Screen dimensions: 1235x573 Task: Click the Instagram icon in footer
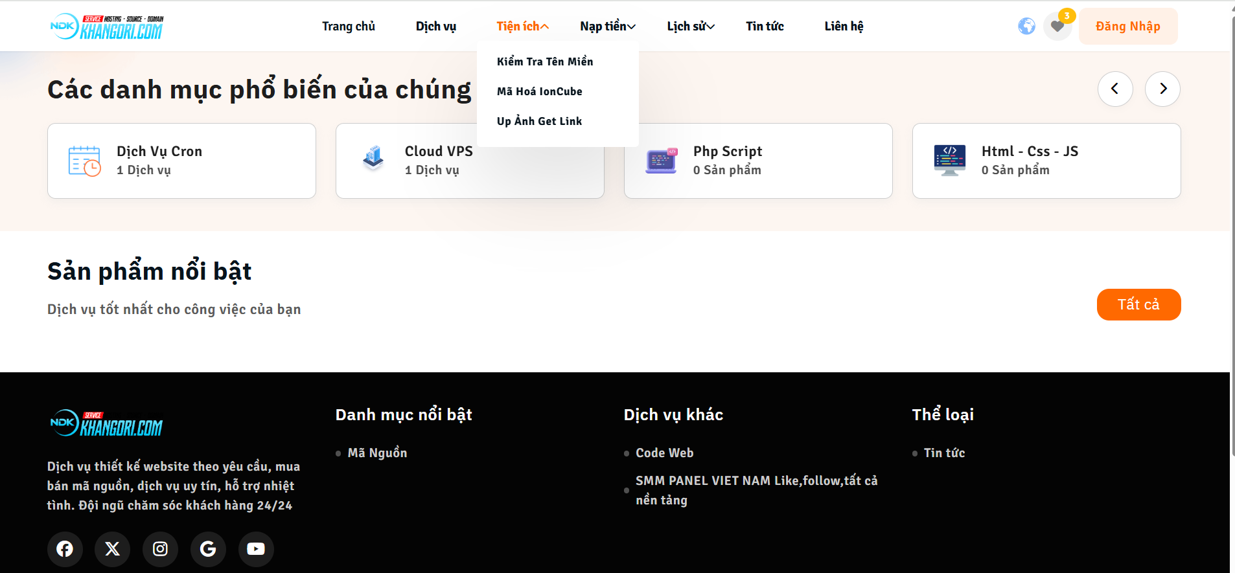click(x=160, y=549)
